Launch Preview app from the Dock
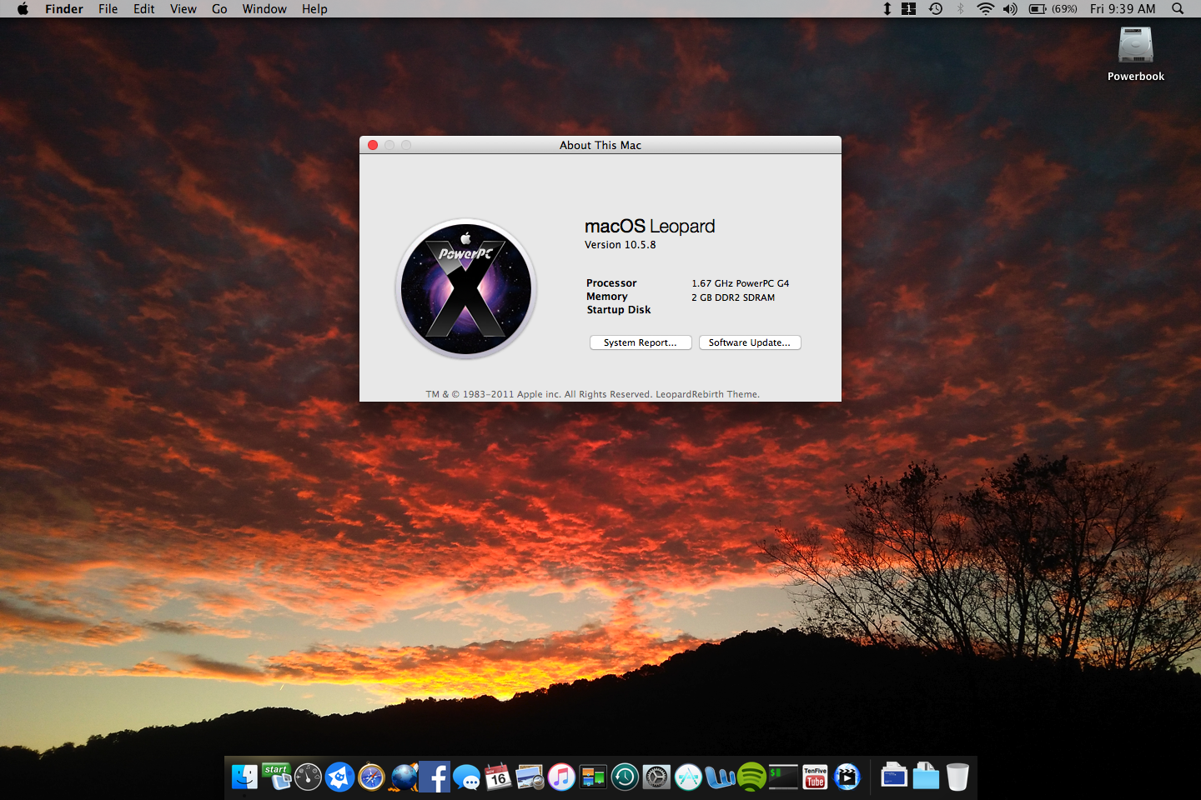1201x800 pixels. (x=530, y=777)
